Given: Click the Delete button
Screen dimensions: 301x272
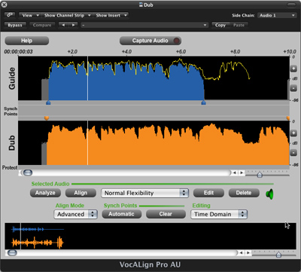Looking at the screenshot, I should pos(244,193).
